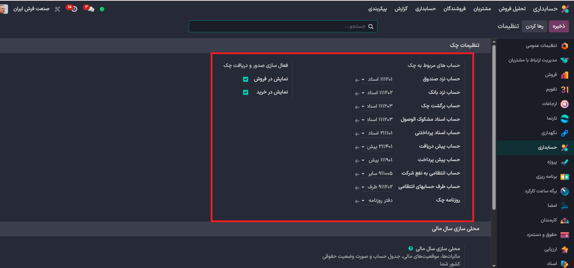Click the کارمندان (Employees) sidebar icon
574x268 pixels.
coord(565,220)
